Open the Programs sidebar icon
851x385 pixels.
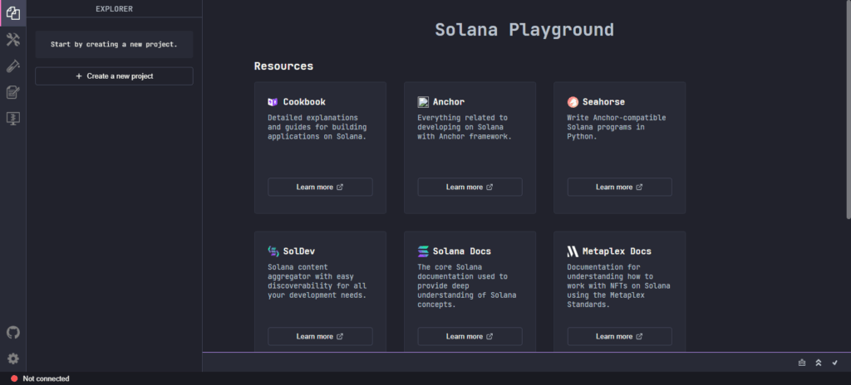pyautogui.click(x=12, y=119)
